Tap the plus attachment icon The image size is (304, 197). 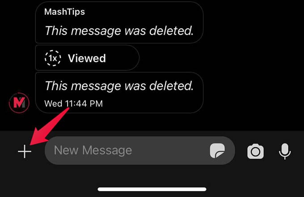point(25,151)
